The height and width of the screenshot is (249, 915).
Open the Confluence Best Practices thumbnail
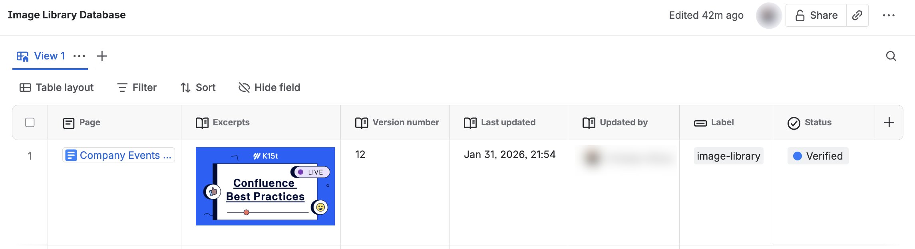265,186
